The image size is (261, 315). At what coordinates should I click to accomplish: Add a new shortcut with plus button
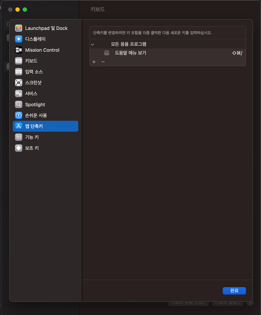[94, 62]
